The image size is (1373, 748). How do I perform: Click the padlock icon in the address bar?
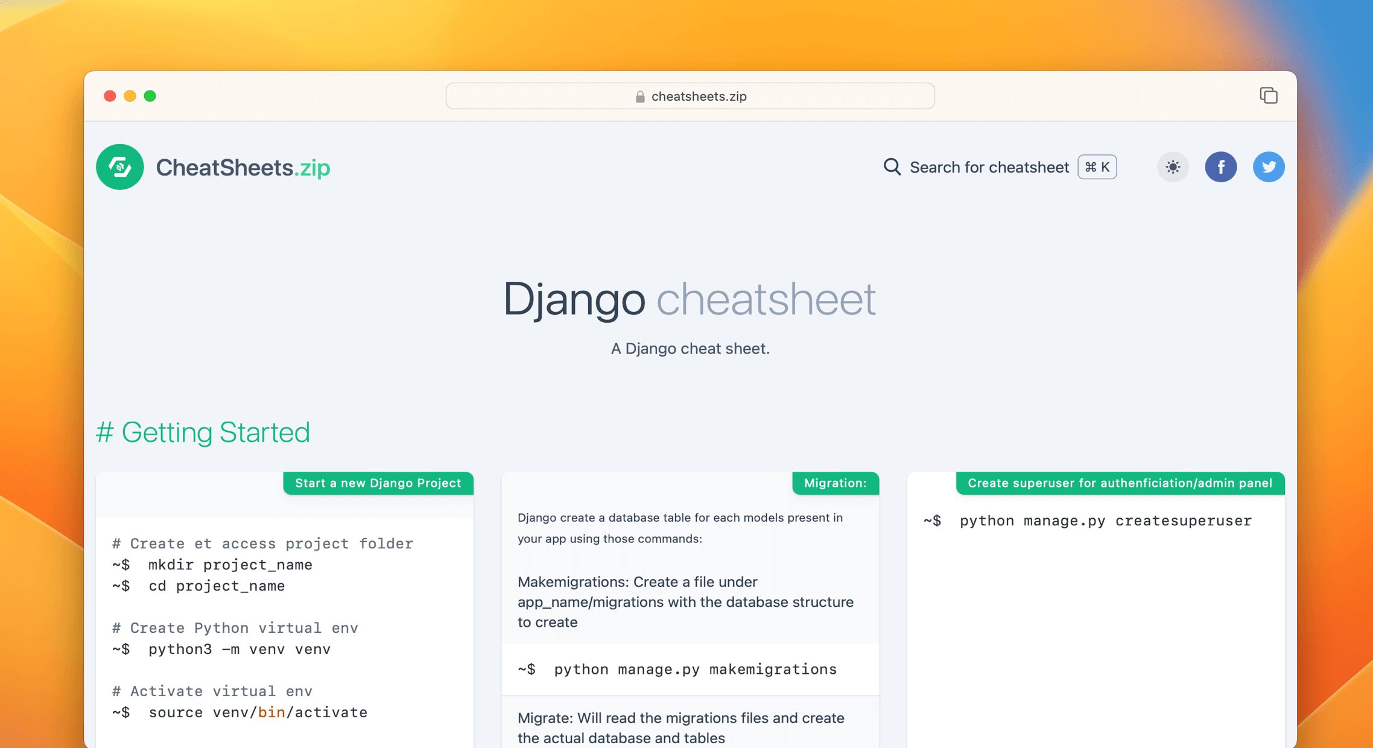click(639, 96)
